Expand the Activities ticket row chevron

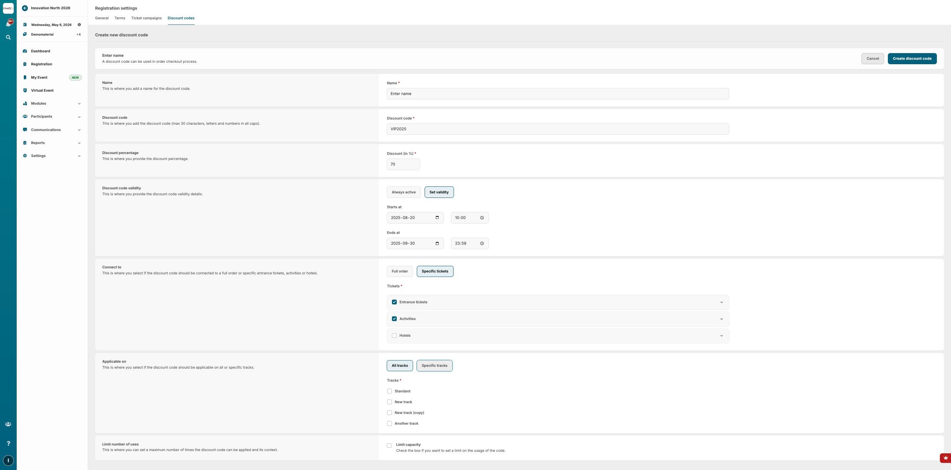click(721, 319)
